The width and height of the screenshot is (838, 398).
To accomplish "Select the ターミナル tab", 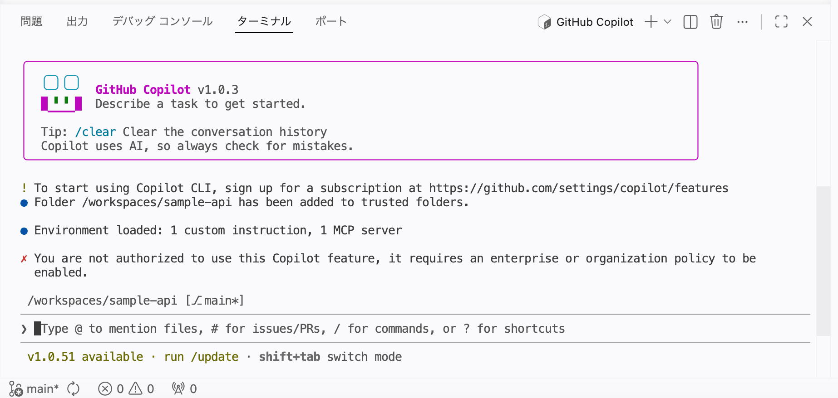I will click(264, 21).
